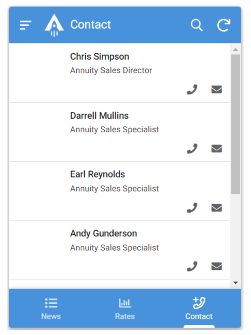Click the vertical scrollbar thumb
This screenshot has height=335, width=251.
[x=236, y=124]
